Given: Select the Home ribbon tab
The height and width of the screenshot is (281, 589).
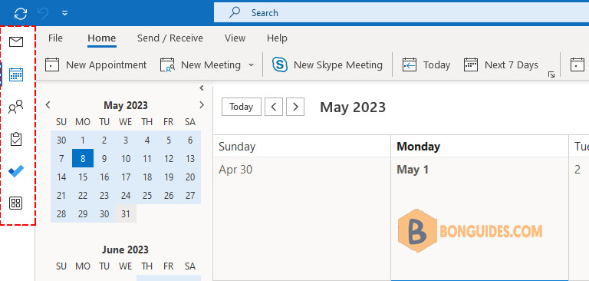Looking at the screenshot, I should [102, 38].
